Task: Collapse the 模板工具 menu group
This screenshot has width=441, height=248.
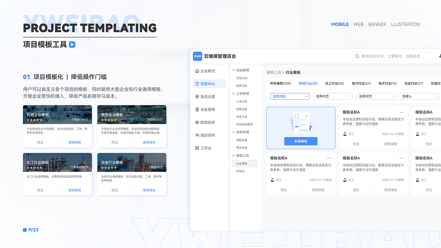Action: (x=234, y=156)
